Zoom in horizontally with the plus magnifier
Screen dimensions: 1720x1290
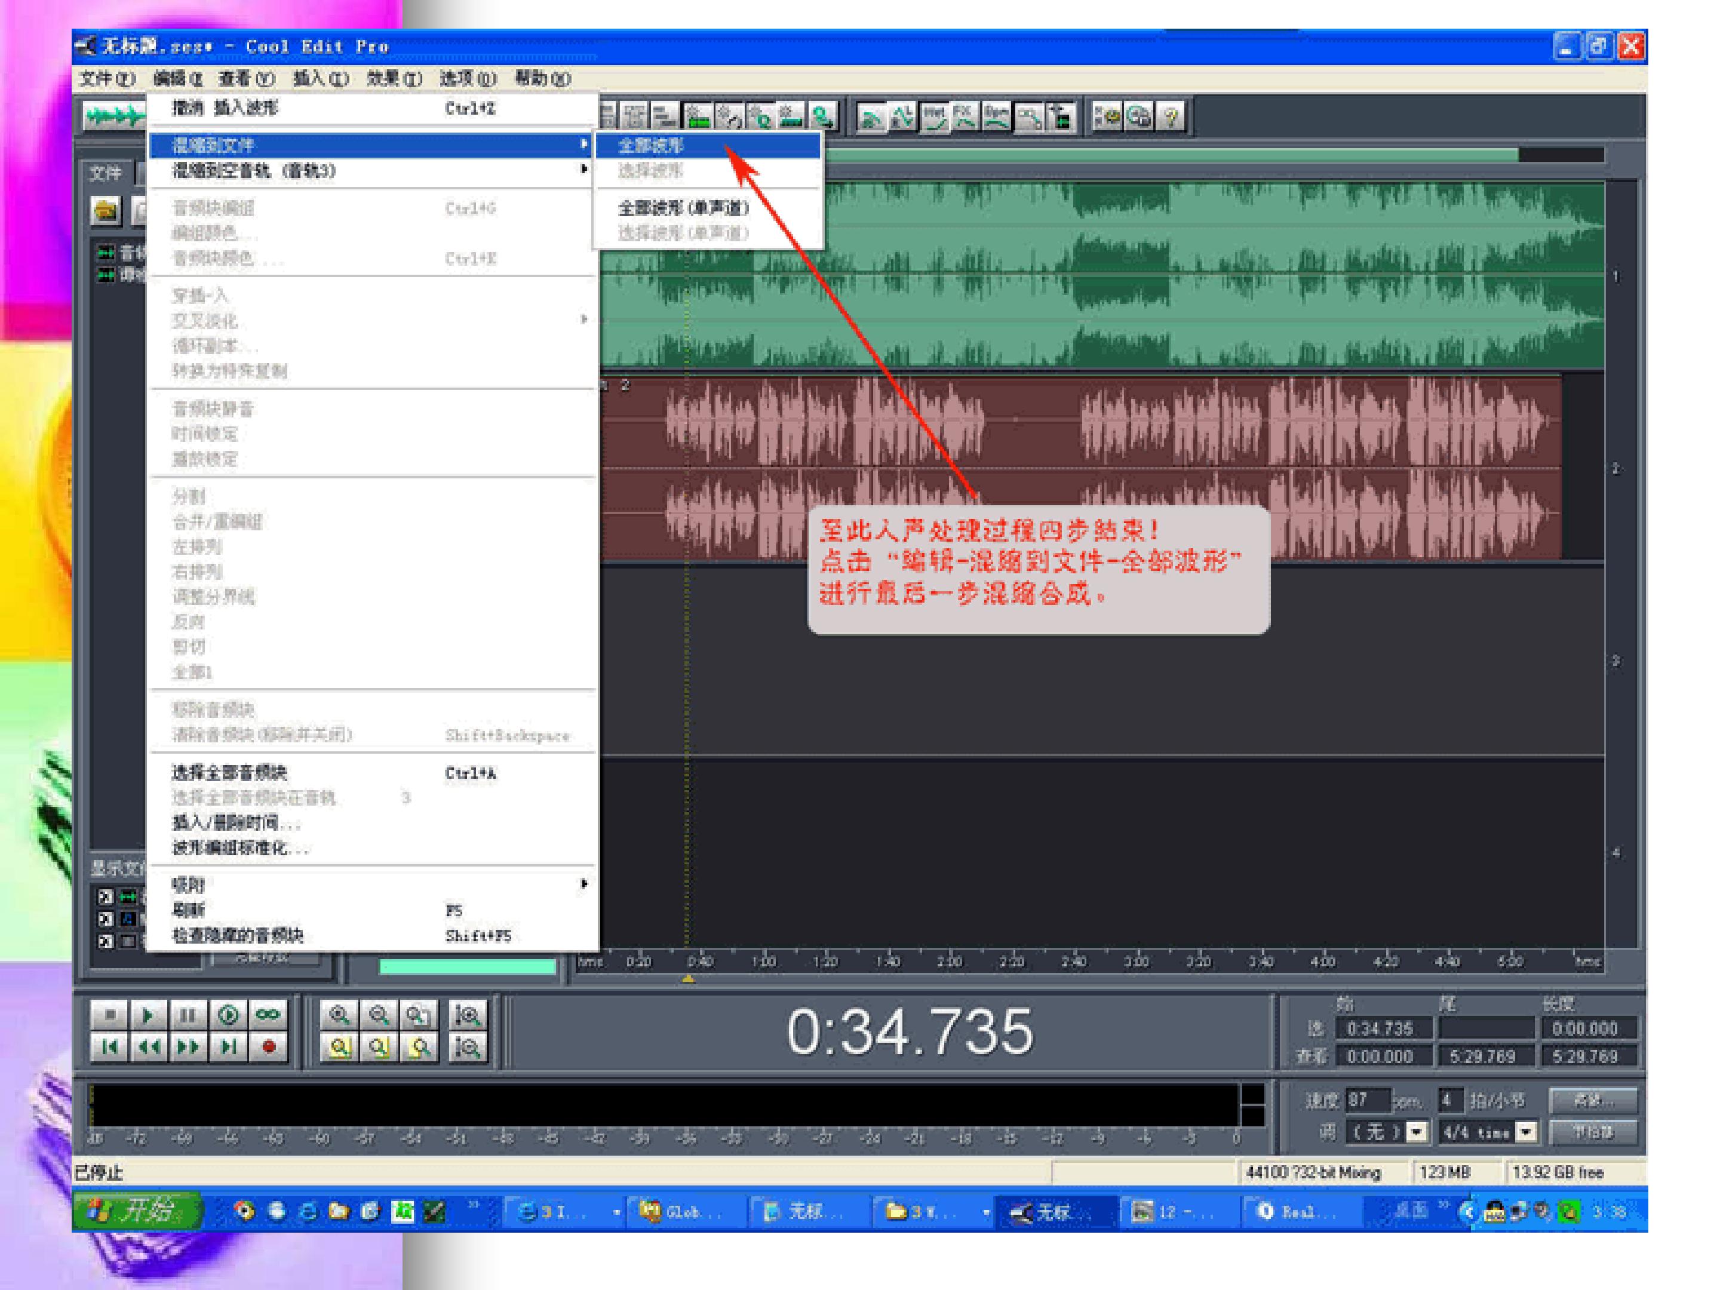339,1015
